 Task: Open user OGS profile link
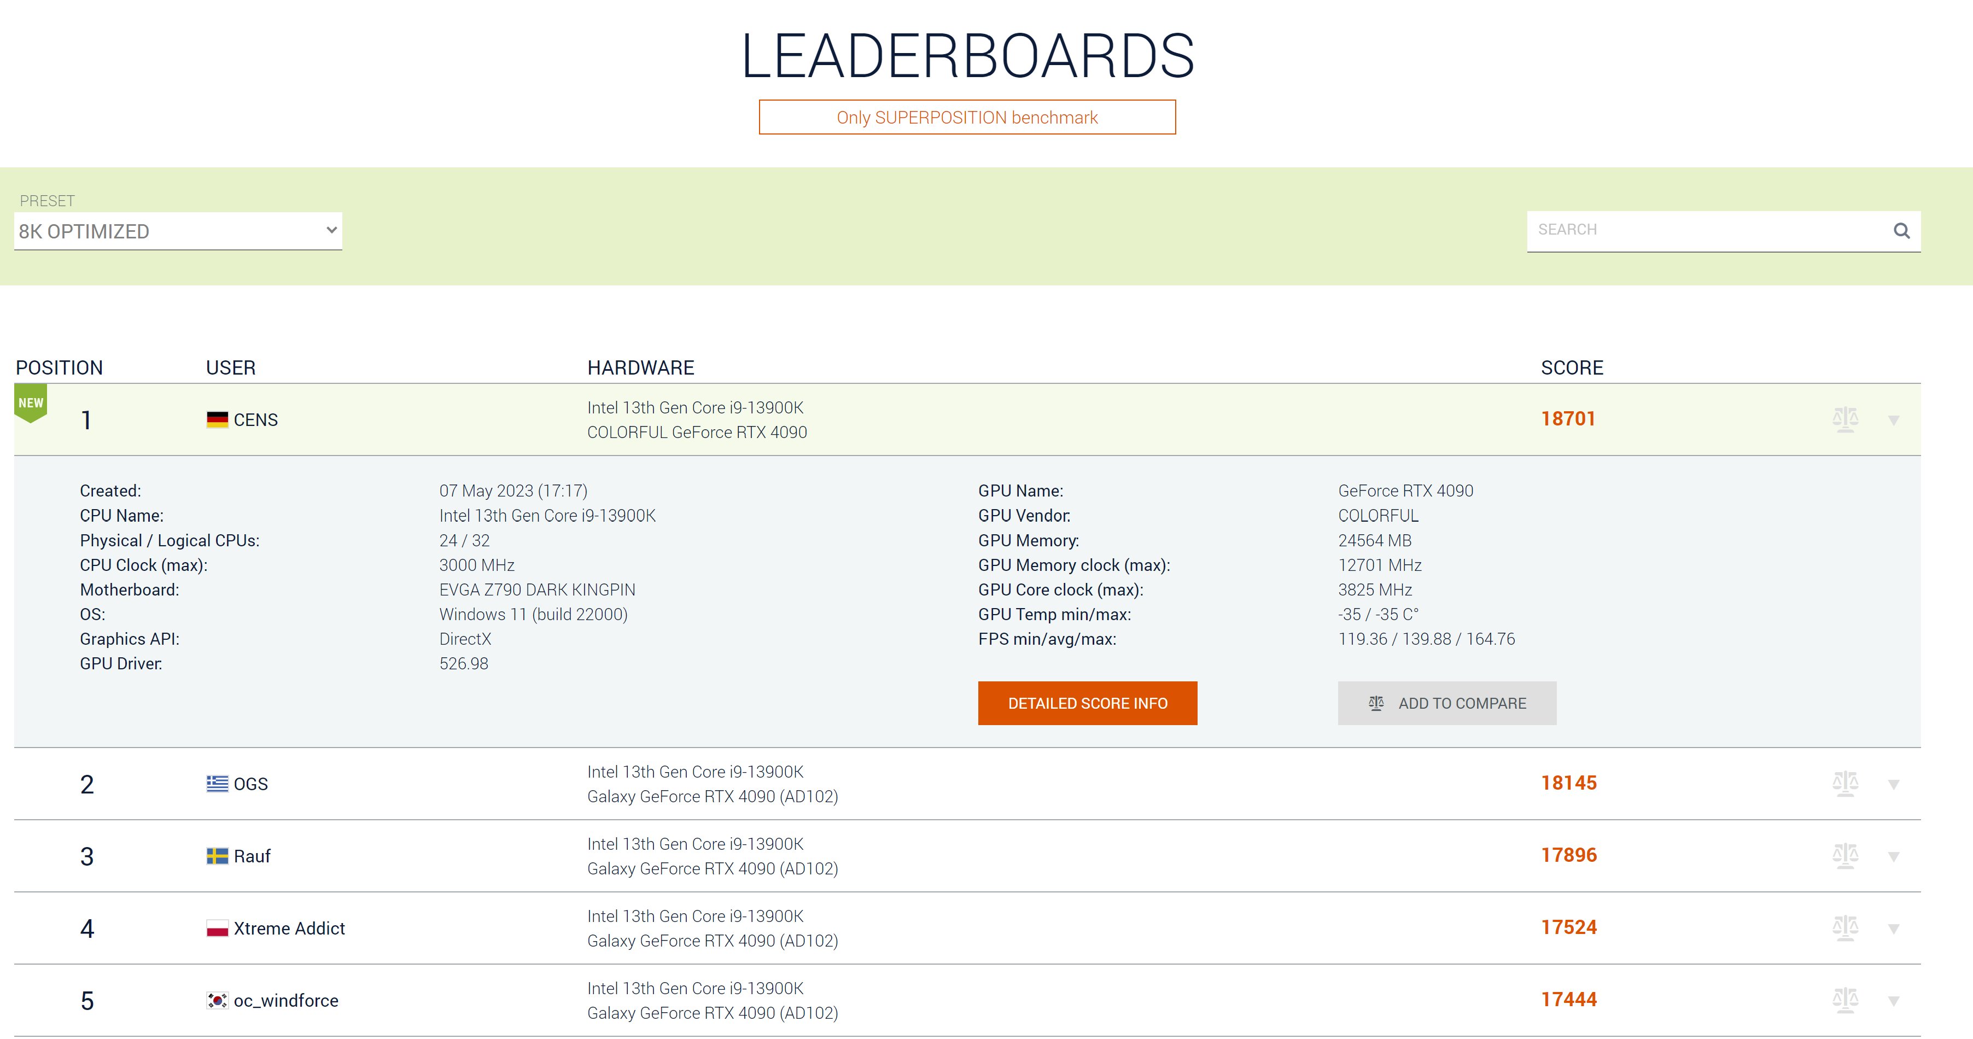[x=250, y=784]
